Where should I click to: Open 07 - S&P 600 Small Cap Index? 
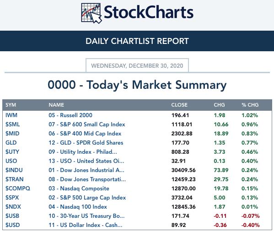[87, 124]
